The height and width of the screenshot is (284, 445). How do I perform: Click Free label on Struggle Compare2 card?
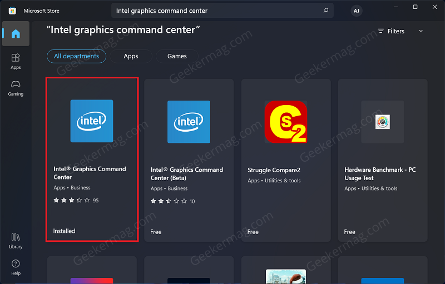253,232
